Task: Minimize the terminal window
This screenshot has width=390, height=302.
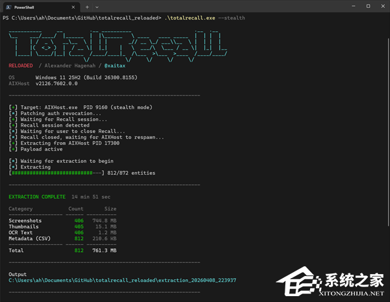Action: point(354,6)
